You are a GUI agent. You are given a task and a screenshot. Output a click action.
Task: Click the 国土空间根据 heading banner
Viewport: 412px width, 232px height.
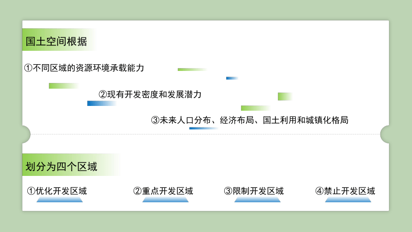[x=60, y=40]
